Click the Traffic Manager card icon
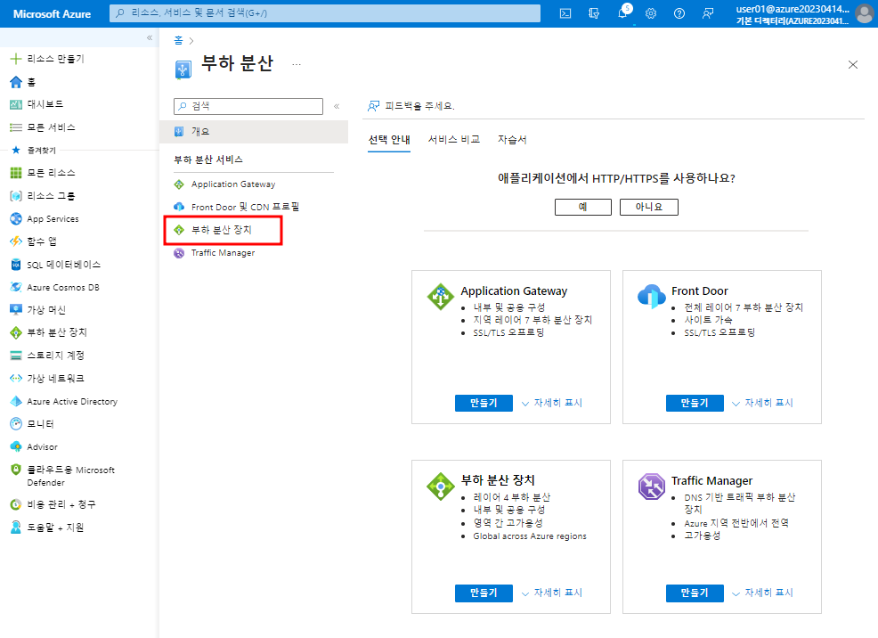 [x=652, y=486]
